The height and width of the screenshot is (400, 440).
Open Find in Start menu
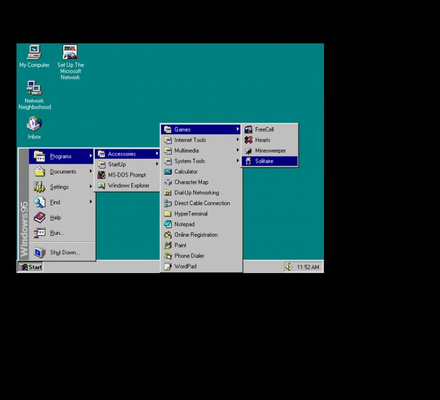[x=62, y=202]
